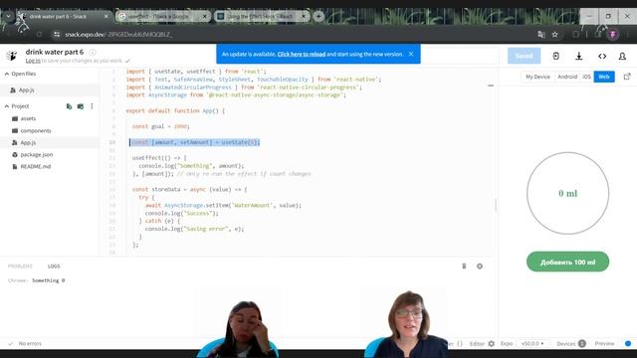Open a new browser tab

[318, 16]
